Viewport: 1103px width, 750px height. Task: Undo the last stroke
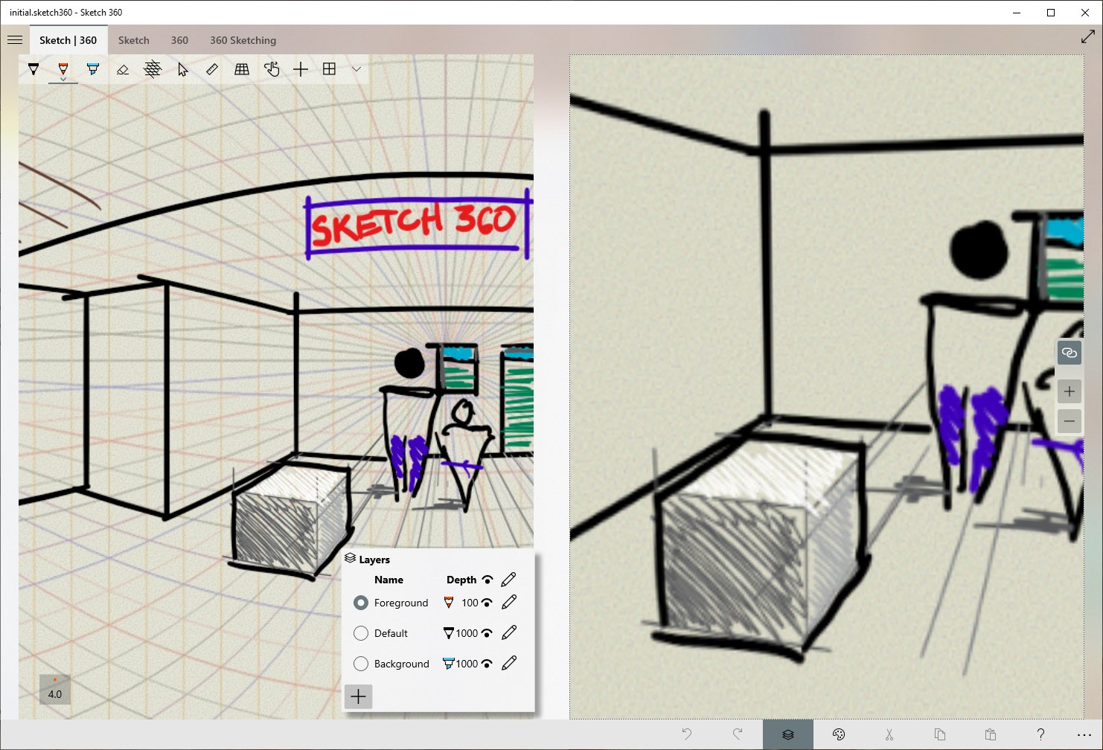(x=686, y=733)
